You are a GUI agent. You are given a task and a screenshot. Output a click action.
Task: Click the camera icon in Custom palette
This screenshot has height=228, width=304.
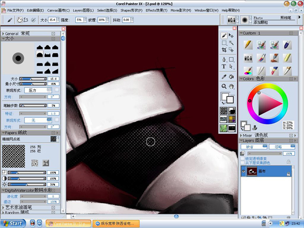[248, 58]
